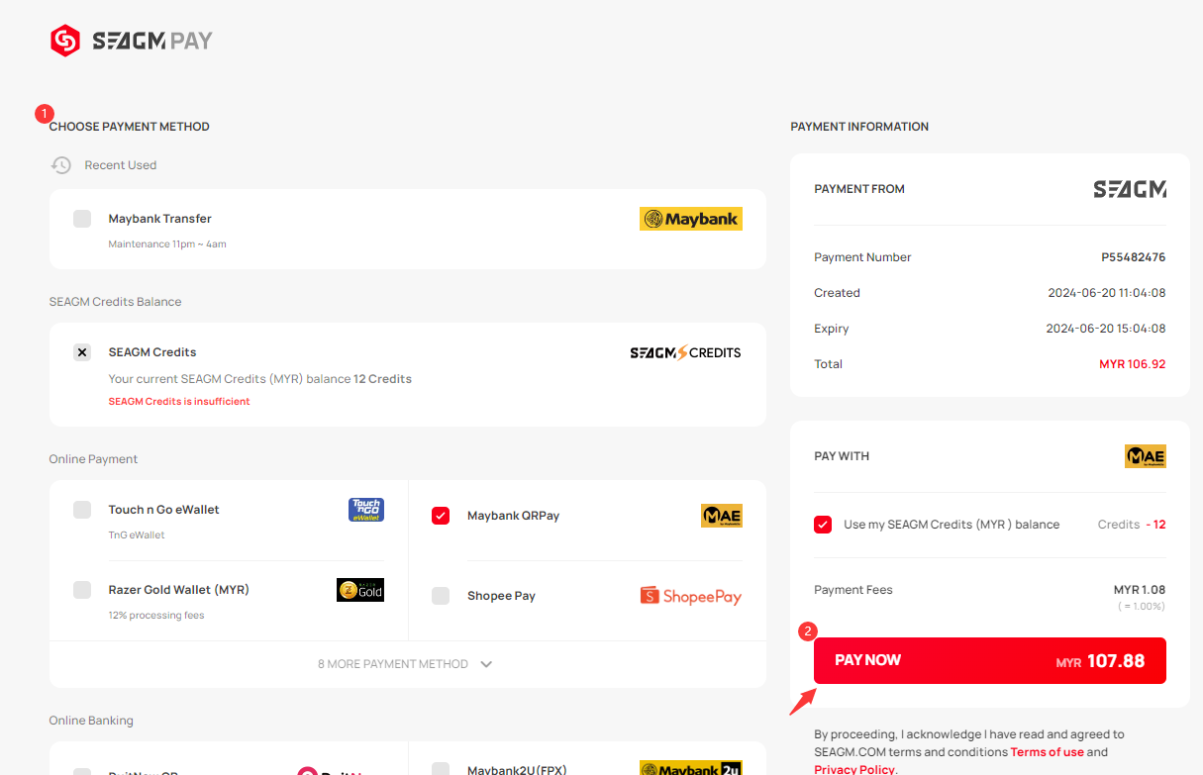Click the red Pay Now button
The image size is (1203, 775).
(990, 660)
